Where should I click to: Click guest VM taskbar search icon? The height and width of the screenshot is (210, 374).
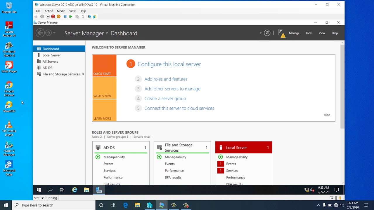tap(50, 190)
